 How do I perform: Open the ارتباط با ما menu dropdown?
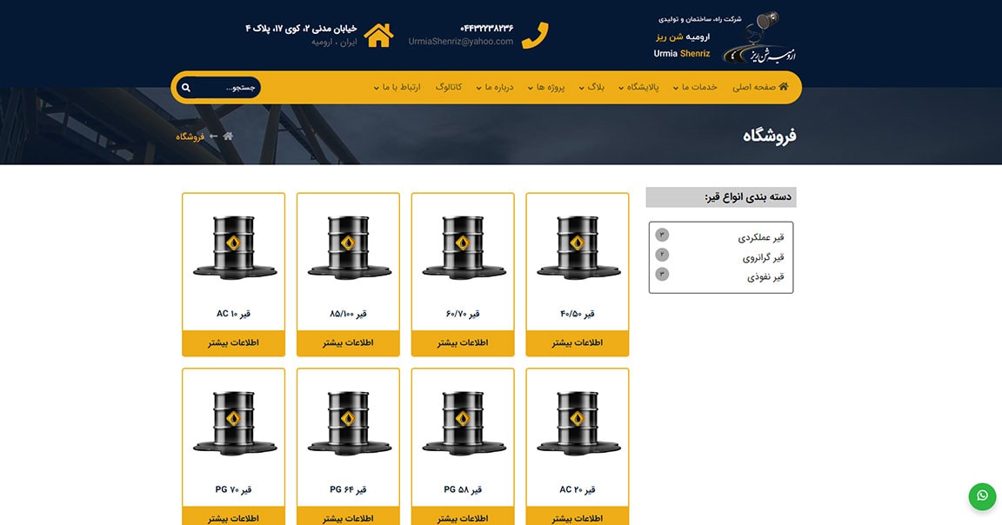397,87
